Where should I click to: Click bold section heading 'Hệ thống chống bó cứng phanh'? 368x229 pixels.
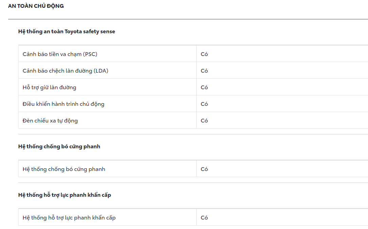[x=59, y=147]
